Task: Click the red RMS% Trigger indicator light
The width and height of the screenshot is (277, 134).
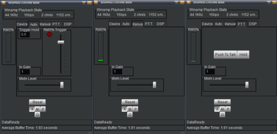Action: (x=49, y=35)
